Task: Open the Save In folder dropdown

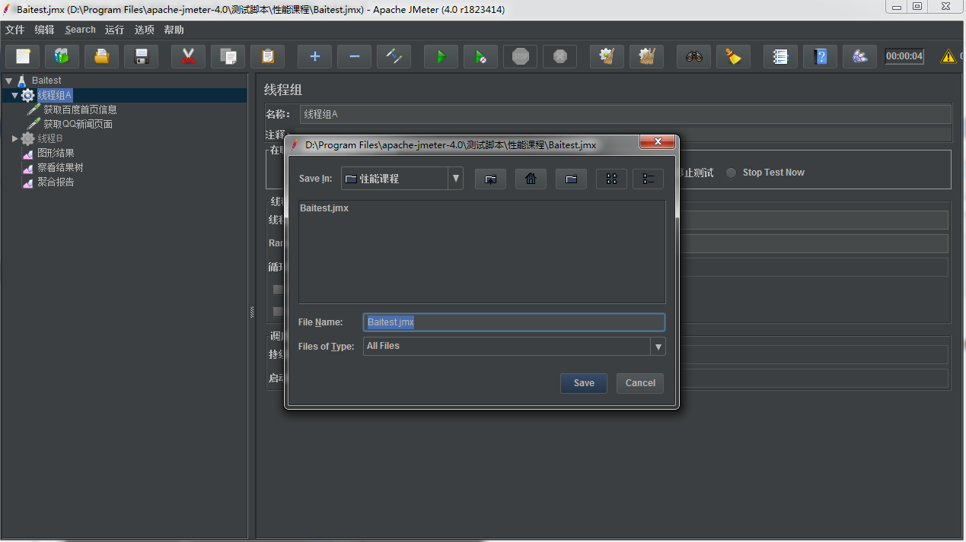Action: pos(456,179)
